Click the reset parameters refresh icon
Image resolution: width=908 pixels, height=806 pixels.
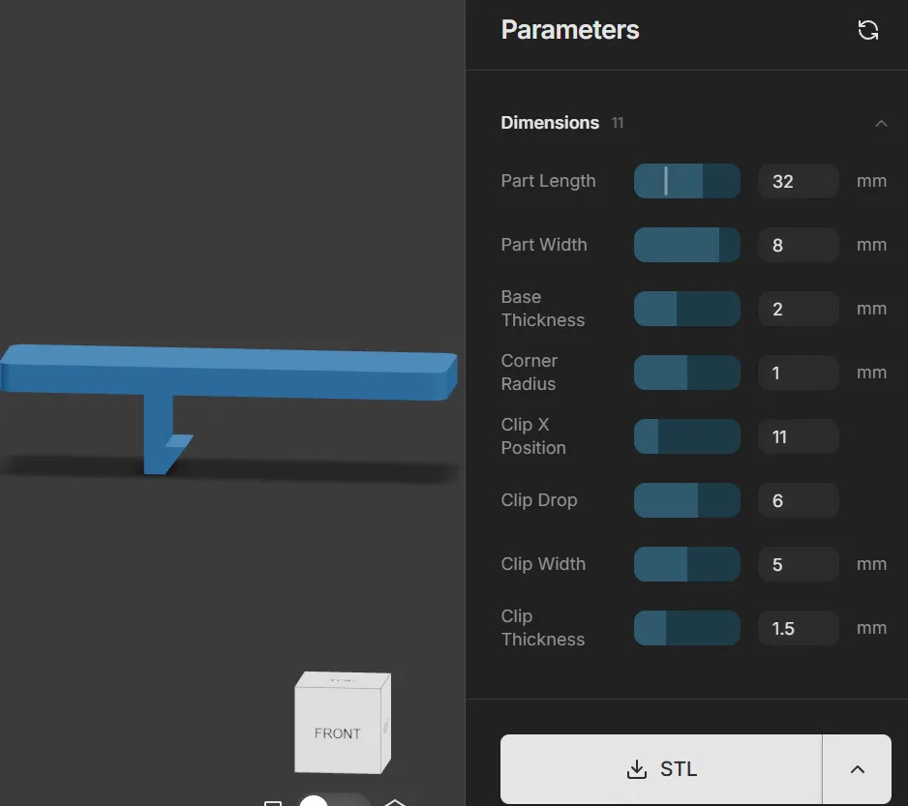tap(867, 30)
